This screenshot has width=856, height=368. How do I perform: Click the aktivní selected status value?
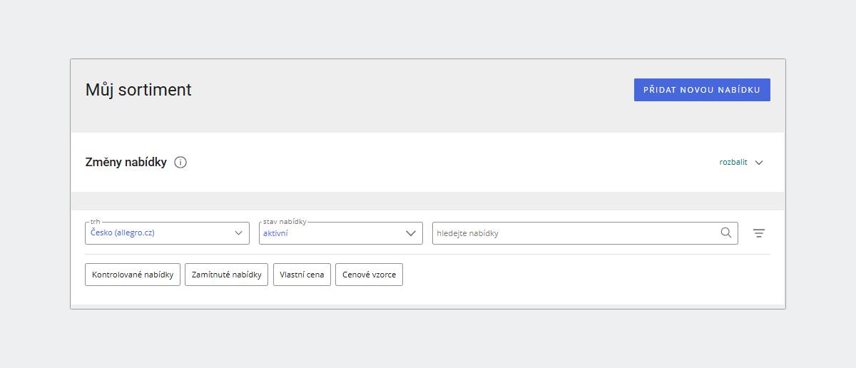tap(275, 233)
